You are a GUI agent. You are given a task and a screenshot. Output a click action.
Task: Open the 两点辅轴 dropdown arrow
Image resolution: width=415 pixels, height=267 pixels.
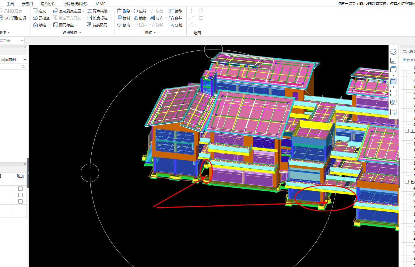point(110,11)
